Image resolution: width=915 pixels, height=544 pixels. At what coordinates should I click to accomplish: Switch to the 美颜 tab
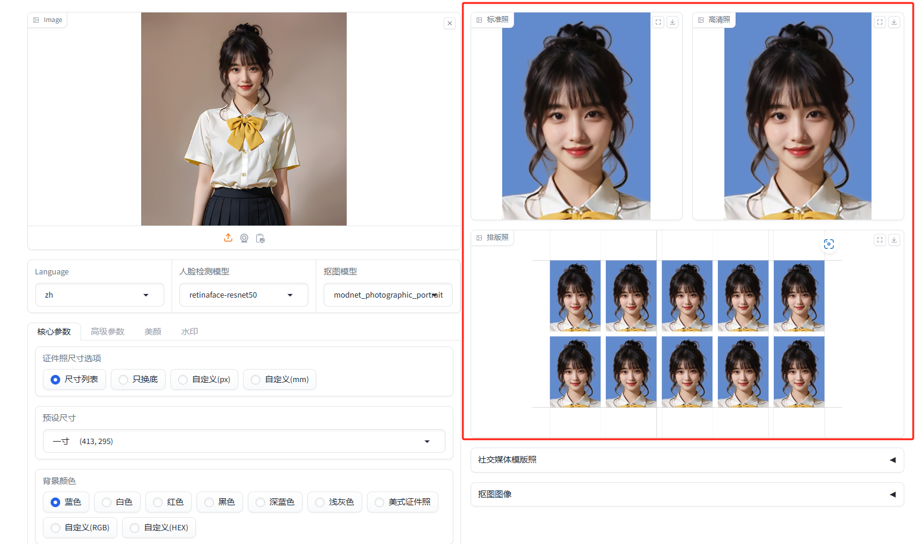153,332
